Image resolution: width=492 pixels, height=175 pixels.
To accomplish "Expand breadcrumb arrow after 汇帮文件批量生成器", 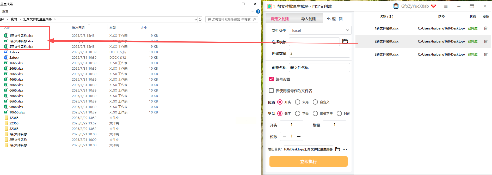I will [55, 19].
